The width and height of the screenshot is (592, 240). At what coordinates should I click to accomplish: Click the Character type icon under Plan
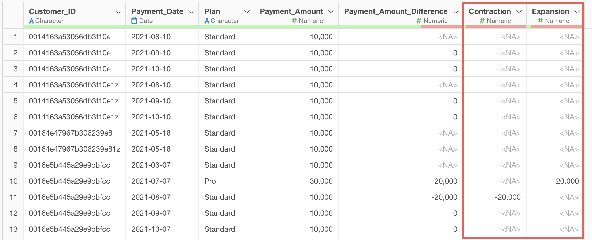click(x=207, y=21)
